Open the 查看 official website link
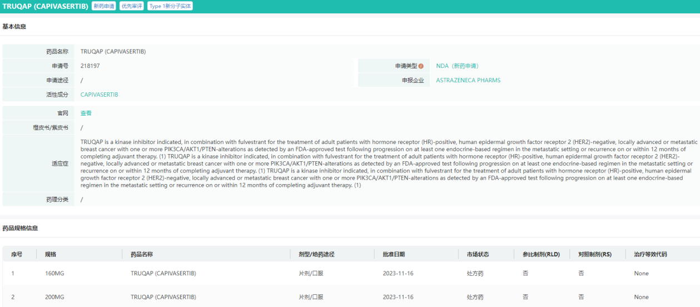The width and height of the screenshot is (700, 307). click(86, 113)
